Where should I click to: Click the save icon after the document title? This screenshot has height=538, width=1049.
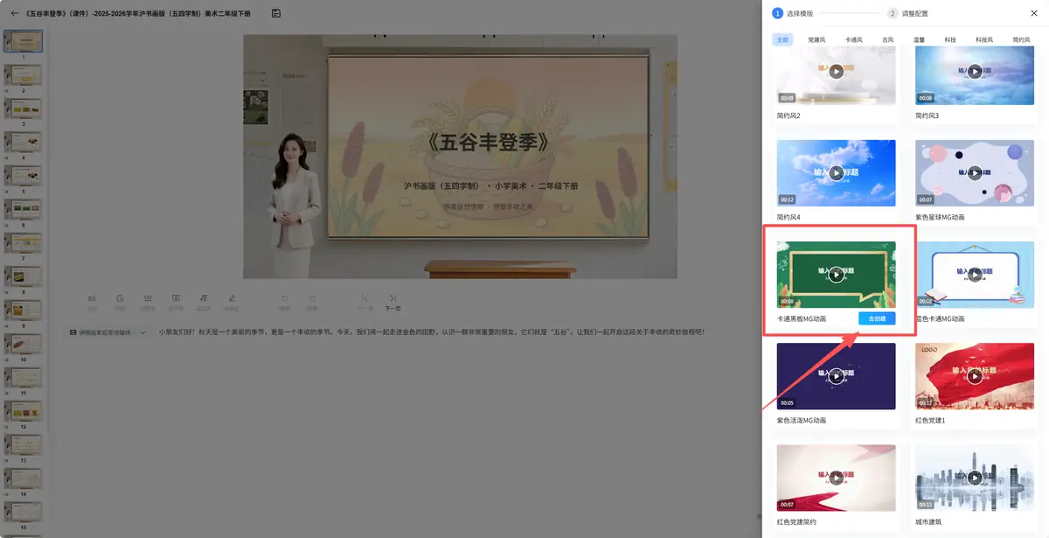276,13
